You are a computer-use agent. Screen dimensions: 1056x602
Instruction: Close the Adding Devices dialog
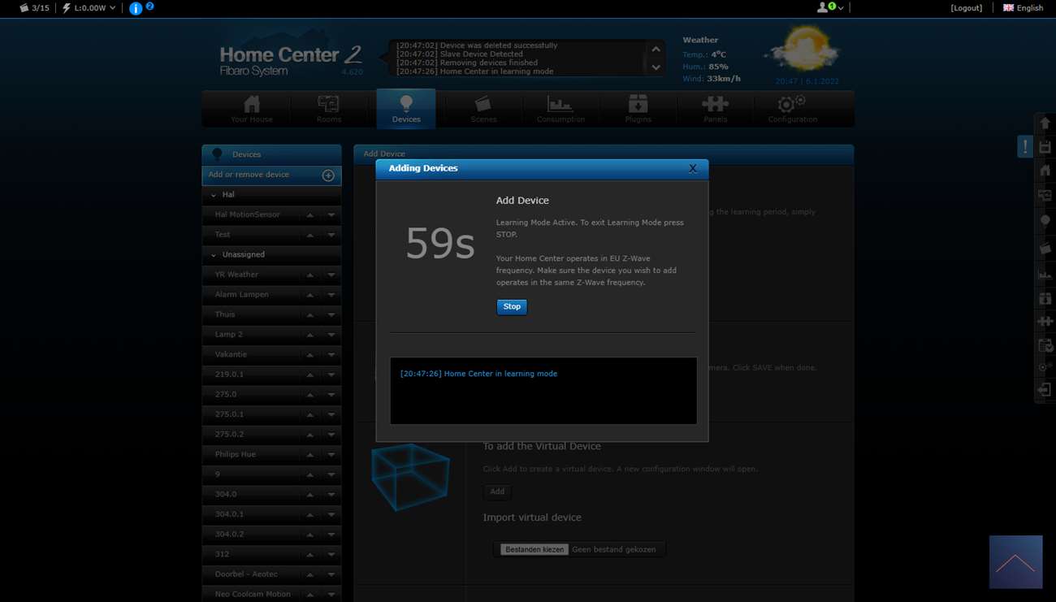click(692, 168)
